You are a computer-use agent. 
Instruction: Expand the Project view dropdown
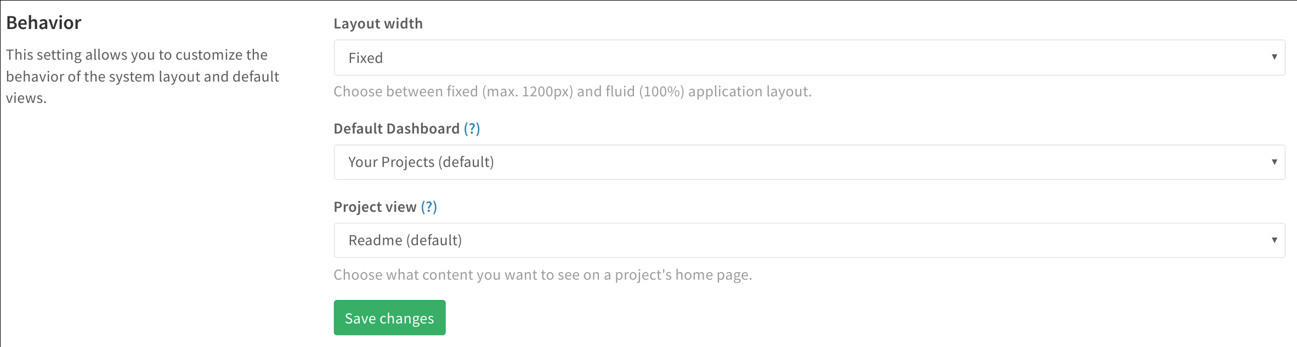pos(809,240)
